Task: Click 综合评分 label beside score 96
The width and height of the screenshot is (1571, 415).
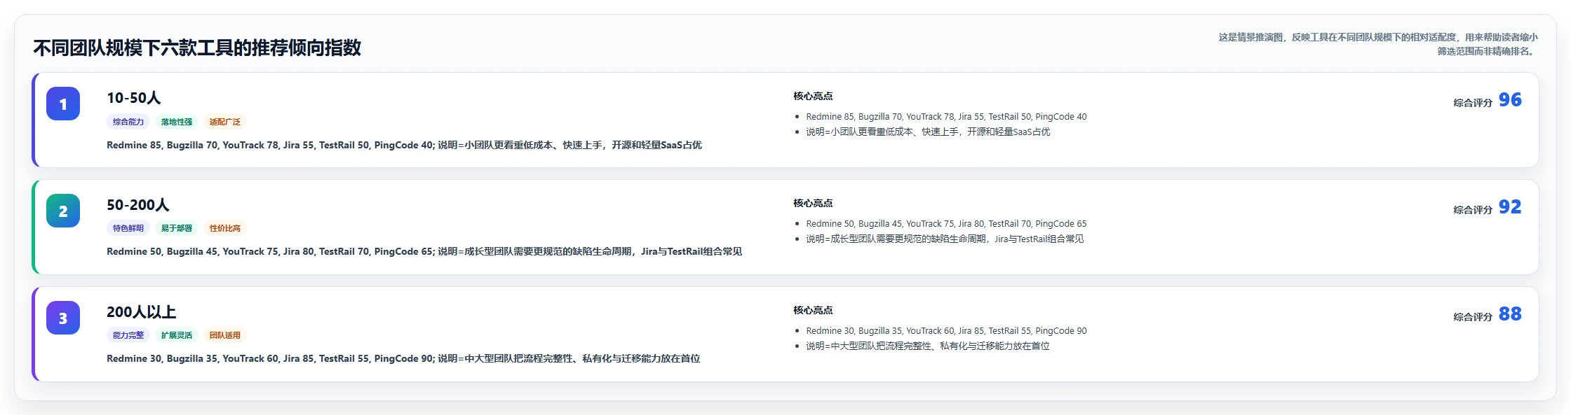Action: point(1473,103)
